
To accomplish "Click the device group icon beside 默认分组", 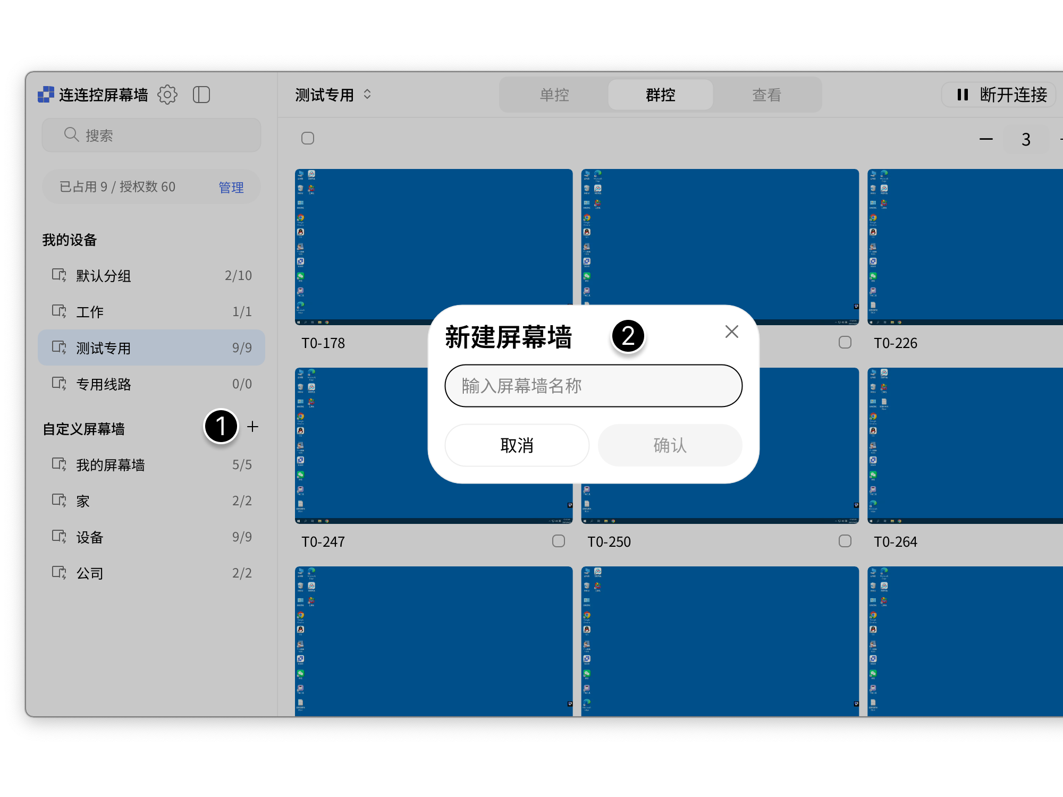I will click(x=59, y=275).
